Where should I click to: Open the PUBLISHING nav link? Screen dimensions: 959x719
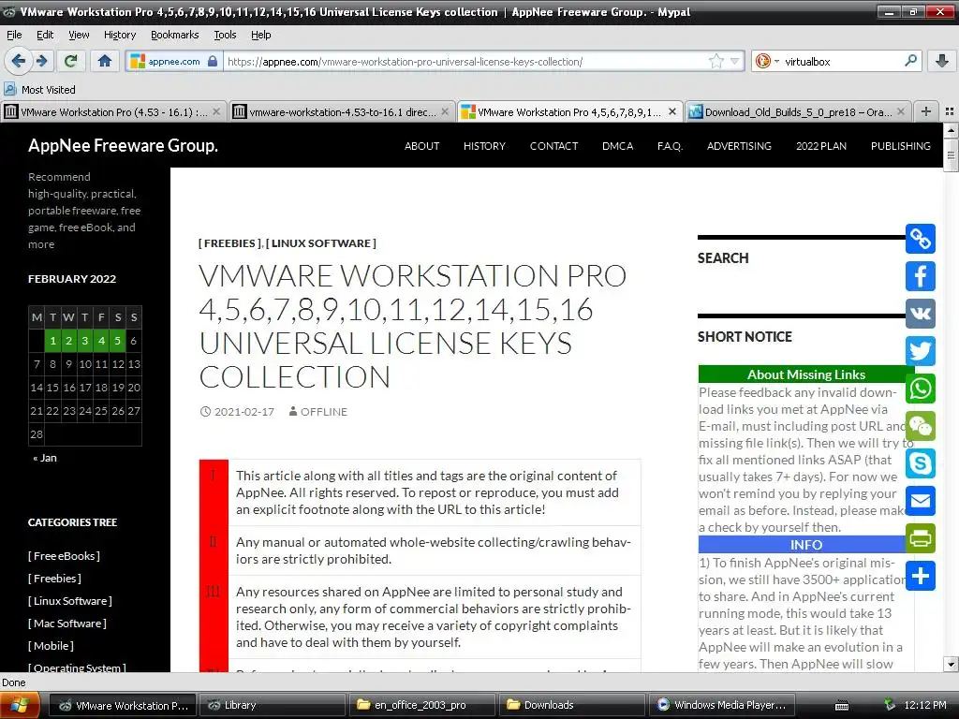coord(900,146)
